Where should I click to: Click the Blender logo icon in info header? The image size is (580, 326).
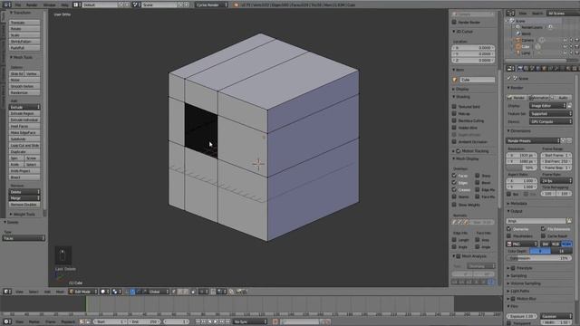pos(236,5)
